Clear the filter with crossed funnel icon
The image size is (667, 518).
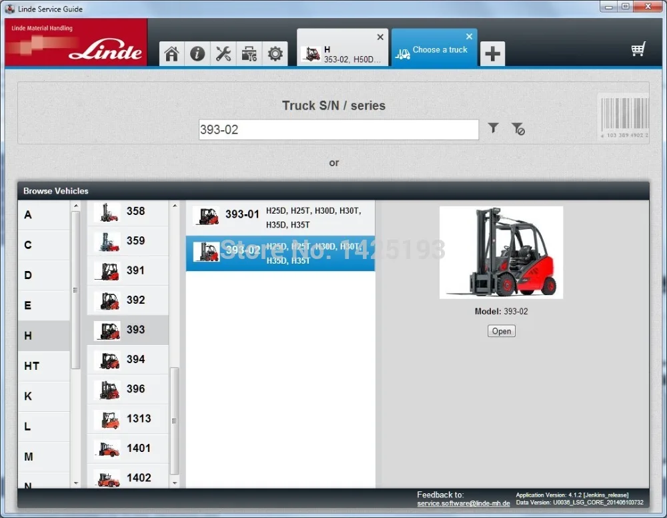pos(518,129)
